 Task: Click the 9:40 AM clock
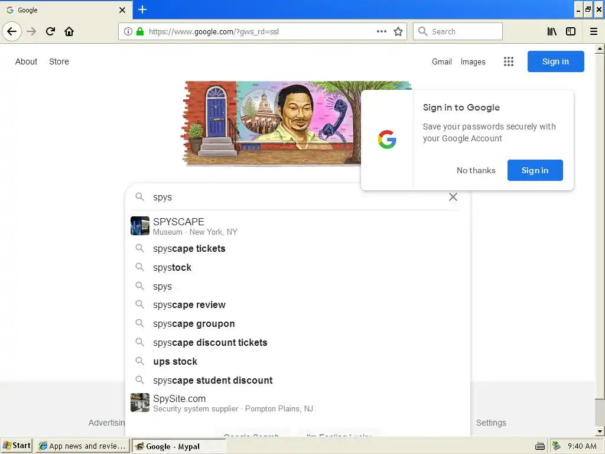(582, 446)
